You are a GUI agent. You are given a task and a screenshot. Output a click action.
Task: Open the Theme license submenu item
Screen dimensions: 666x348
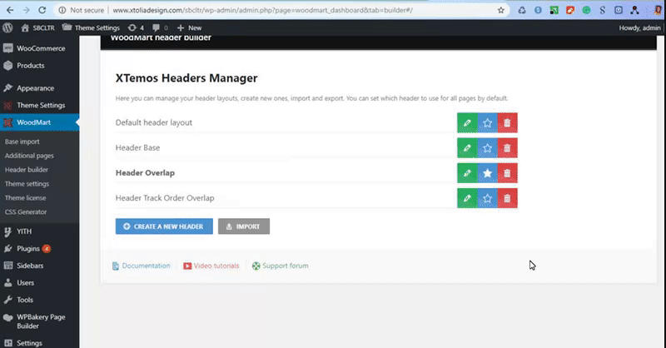pos(26,197)
